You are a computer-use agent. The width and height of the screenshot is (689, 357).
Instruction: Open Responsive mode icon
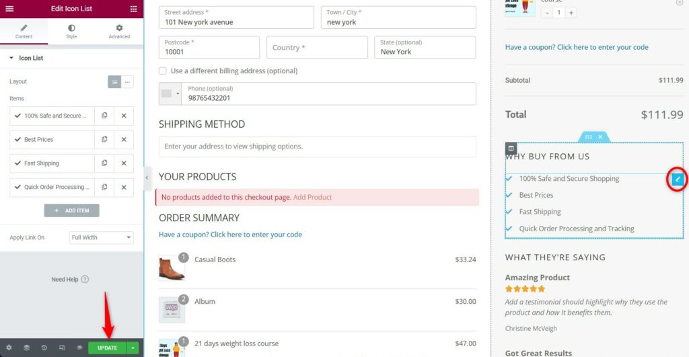(62, 348)
